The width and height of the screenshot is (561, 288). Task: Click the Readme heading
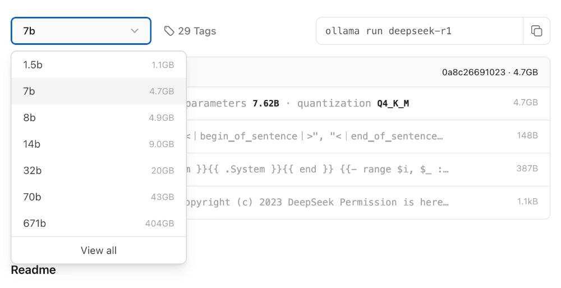[x=33, y=270]
